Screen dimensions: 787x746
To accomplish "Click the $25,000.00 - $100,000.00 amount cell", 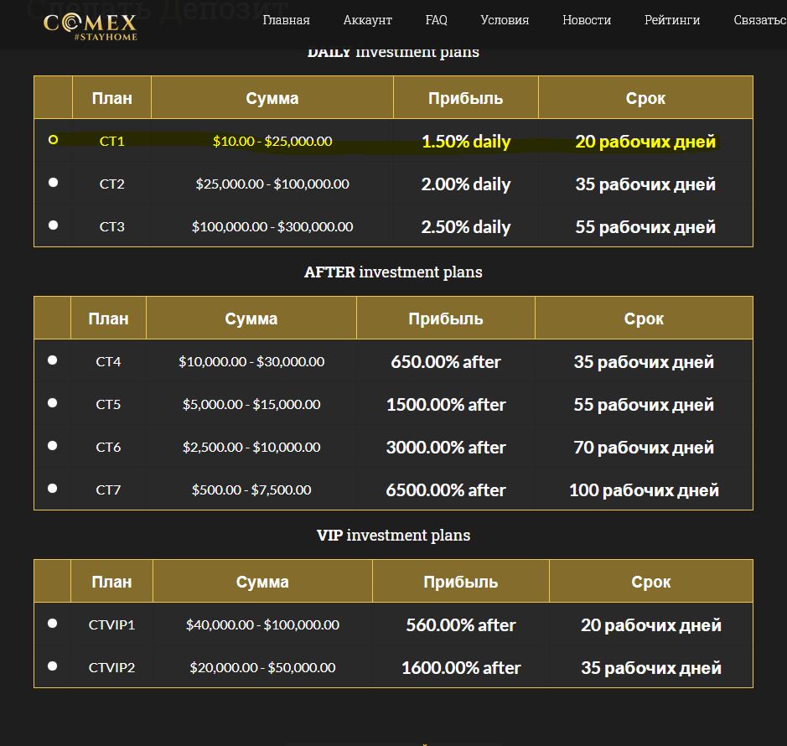I will (272, 184).
